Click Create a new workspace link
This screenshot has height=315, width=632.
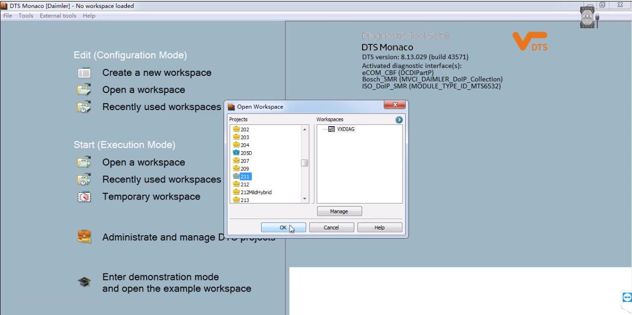point(157,73)
